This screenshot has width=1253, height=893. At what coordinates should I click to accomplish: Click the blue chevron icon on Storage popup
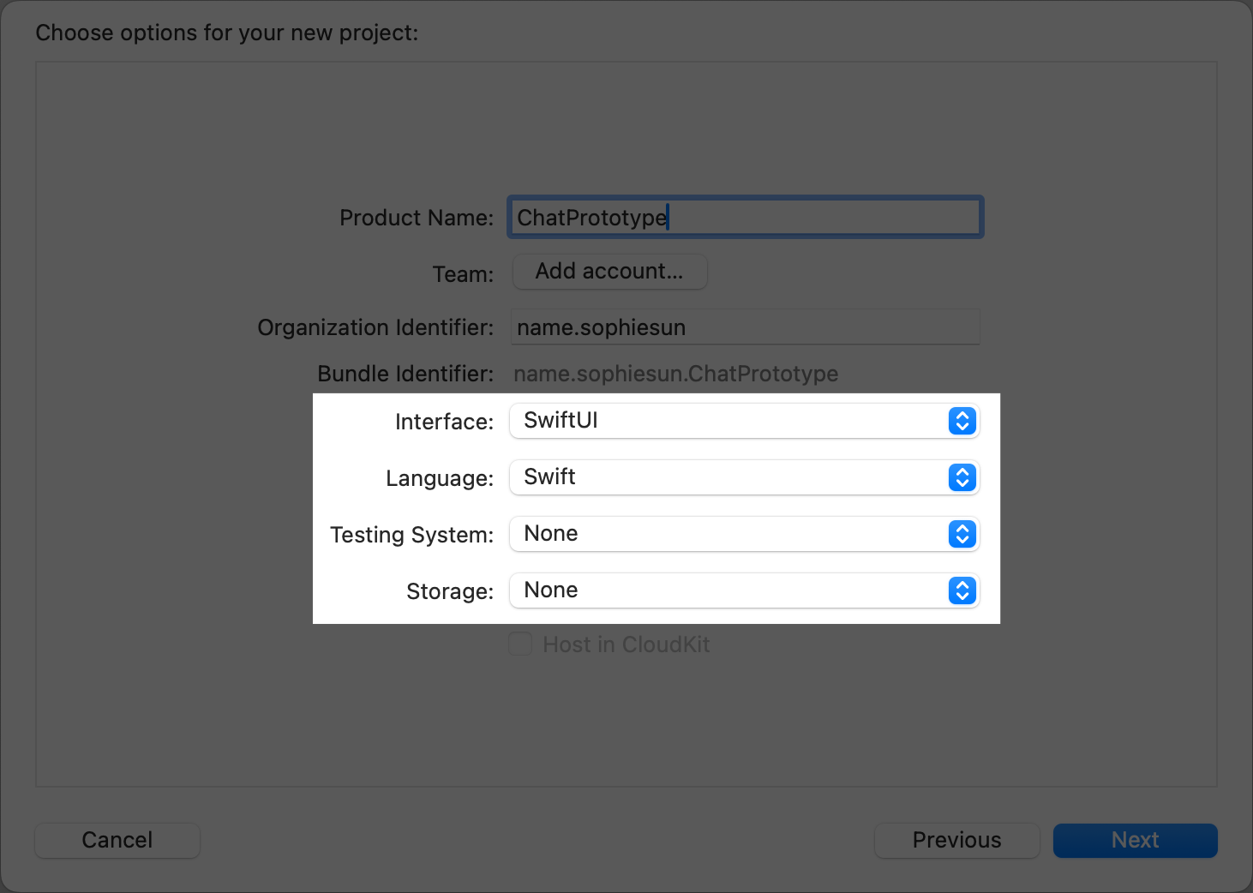point(962,590)
